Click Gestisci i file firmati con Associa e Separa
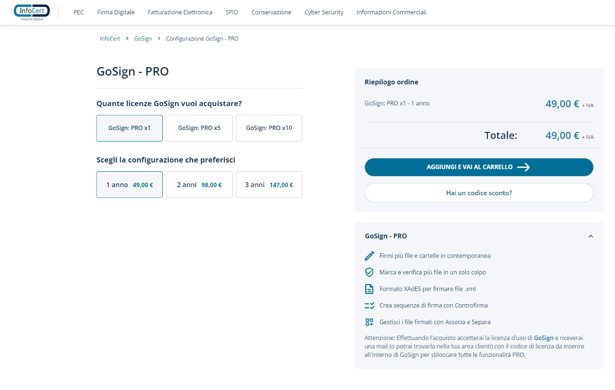Screen dimensions: 615x390 pos(435,322)
